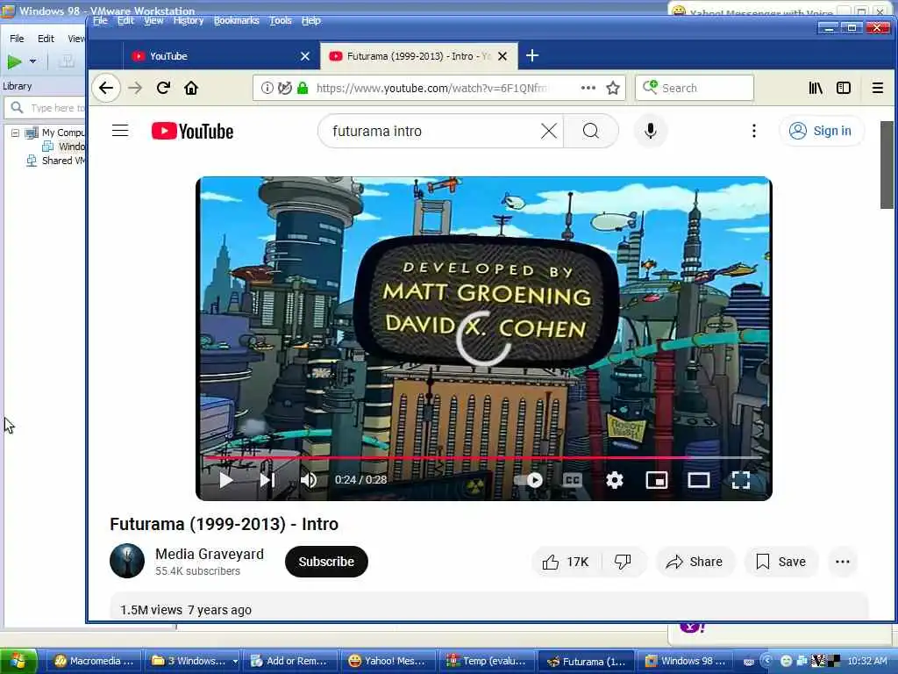
Task: Open Media Graveyard channel name link
Action: (x=210, y=555)
